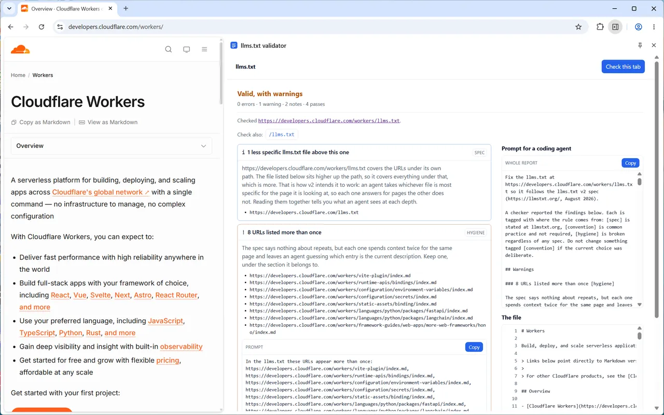Image resolution: width=664 pixels, height=415 pixels.
Task: Click the SPEC tag label
Action: 479,153
